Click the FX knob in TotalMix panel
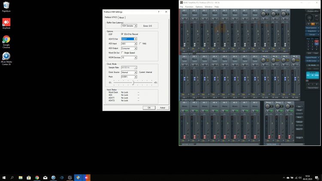The width and height of the screenshot is (322, 181). [x=309, y=18]
